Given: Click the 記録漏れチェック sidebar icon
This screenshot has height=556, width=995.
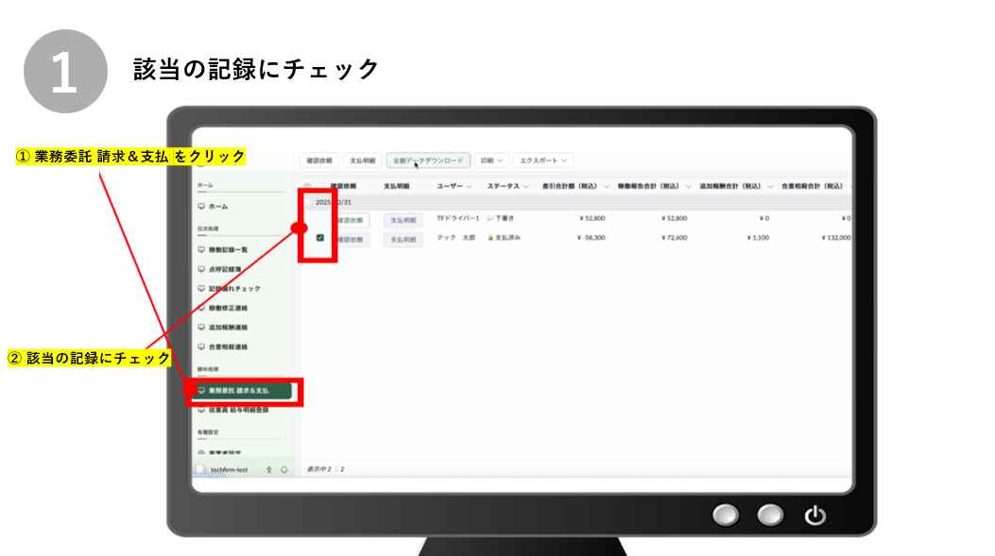Looking at the screenshot, I should (x=200, y=289).
